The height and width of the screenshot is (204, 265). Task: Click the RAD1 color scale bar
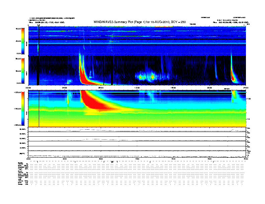(23, 71)
